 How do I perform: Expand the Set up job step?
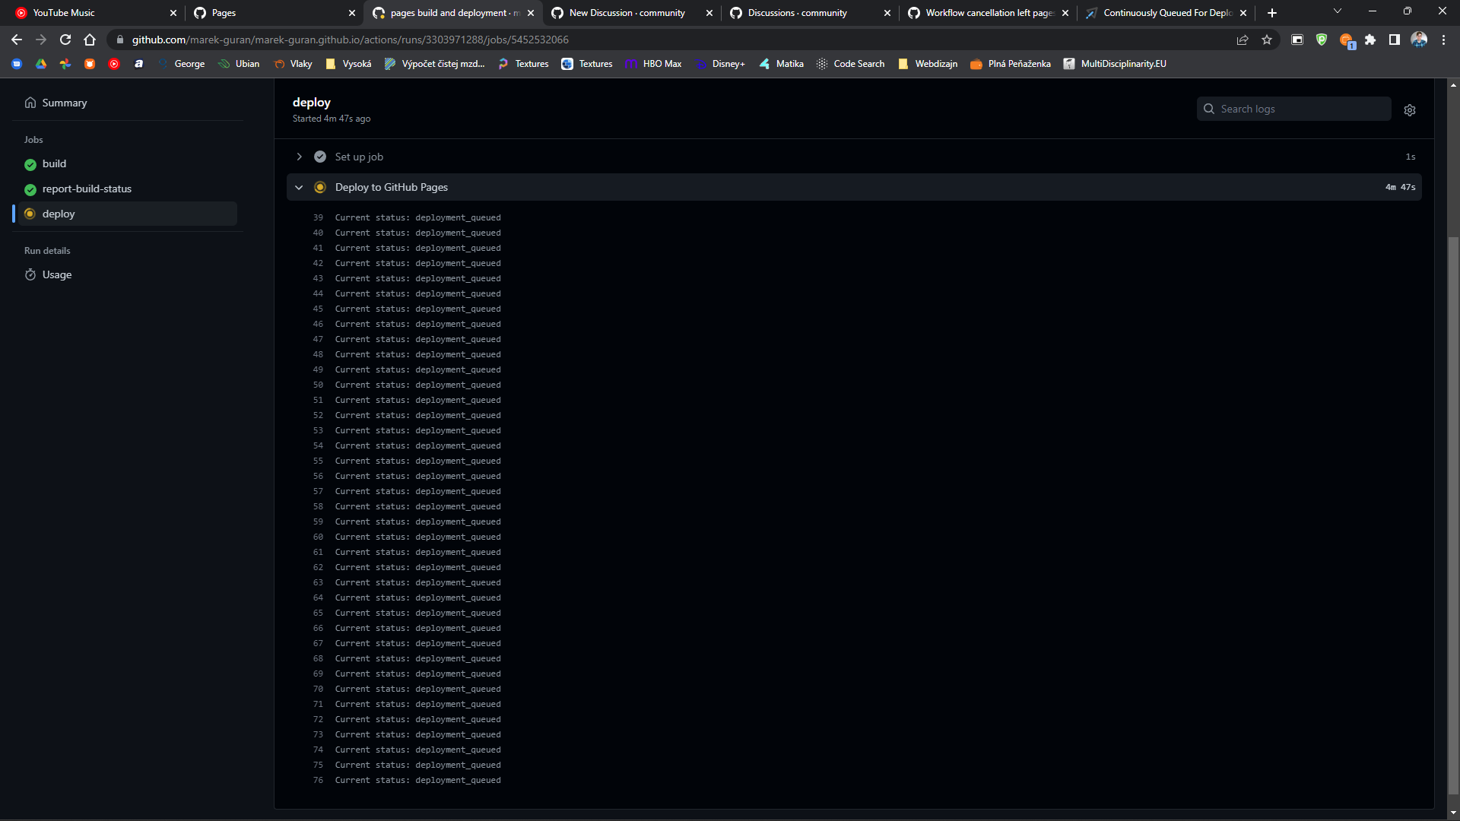(299, 157)
